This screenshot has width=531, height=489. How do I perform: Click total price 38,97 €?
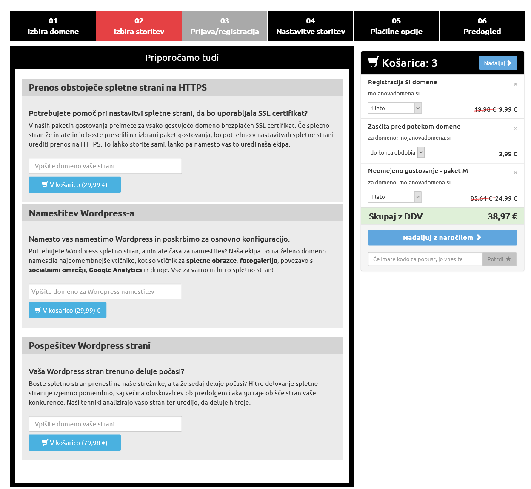click(502, 216)
